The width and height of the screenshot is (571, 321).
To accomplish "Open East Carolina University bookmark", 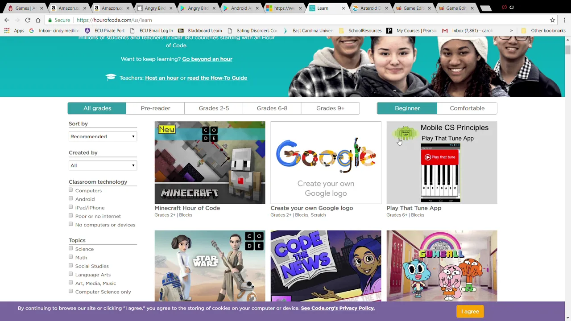I will [x=309, y=31].
